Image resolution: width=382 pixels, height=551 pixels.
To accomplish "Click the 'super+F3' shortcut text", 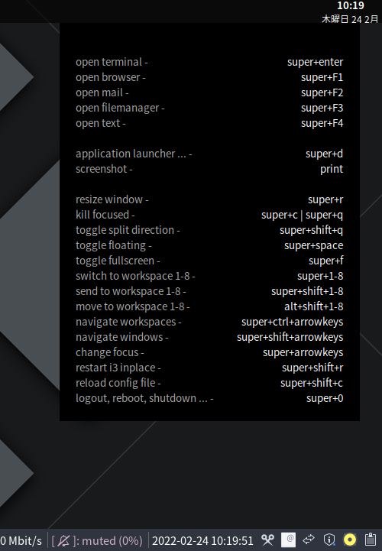I will tap(322, 108).
